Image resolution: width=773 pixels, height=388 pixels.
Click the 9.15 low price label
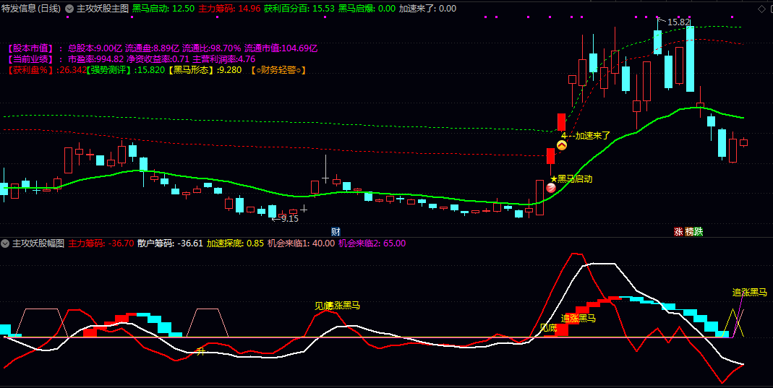coord(289,218)
